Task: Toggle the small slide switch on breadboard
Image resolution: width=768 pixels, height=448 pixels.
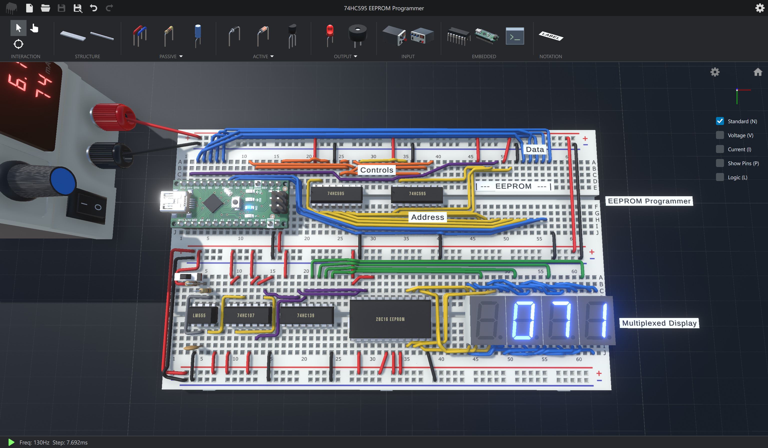Action: [188, 277]
